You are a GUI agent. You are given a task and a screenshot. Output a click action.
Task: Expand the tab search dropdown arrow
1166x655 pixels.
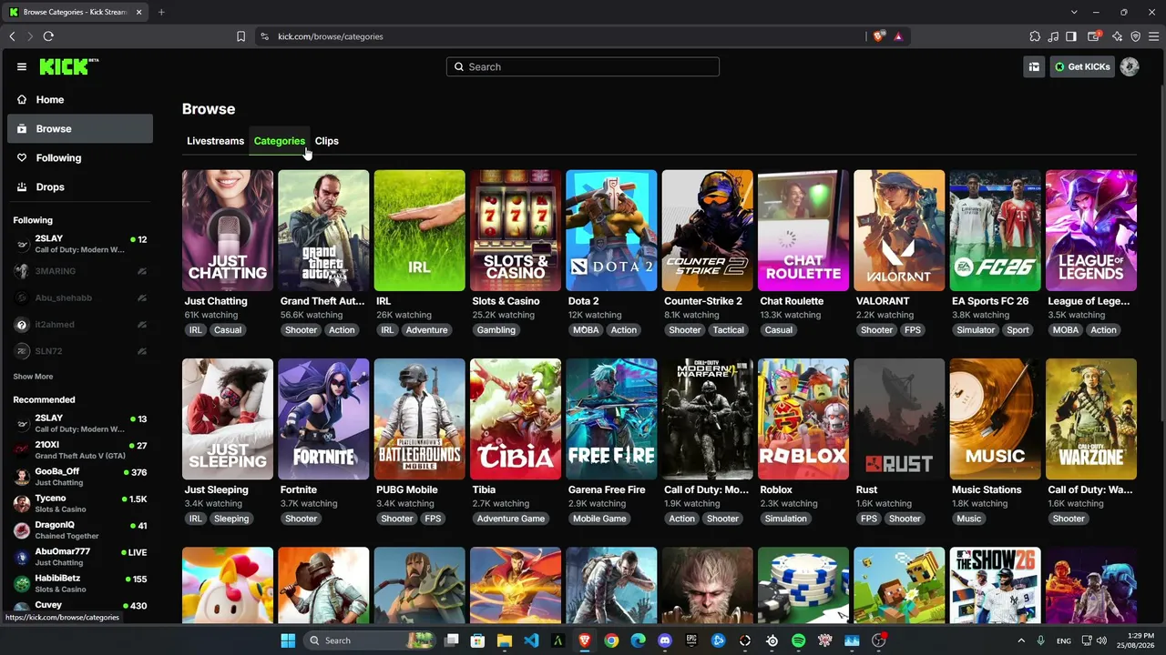[1075, 12]
